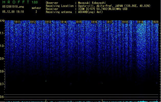Click the 1918 time marker
161x102 pixels.
125,22
